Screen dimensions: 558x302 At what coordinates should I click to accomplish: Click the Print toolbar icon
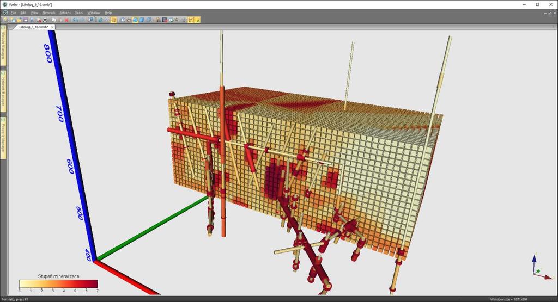(45, 20)
